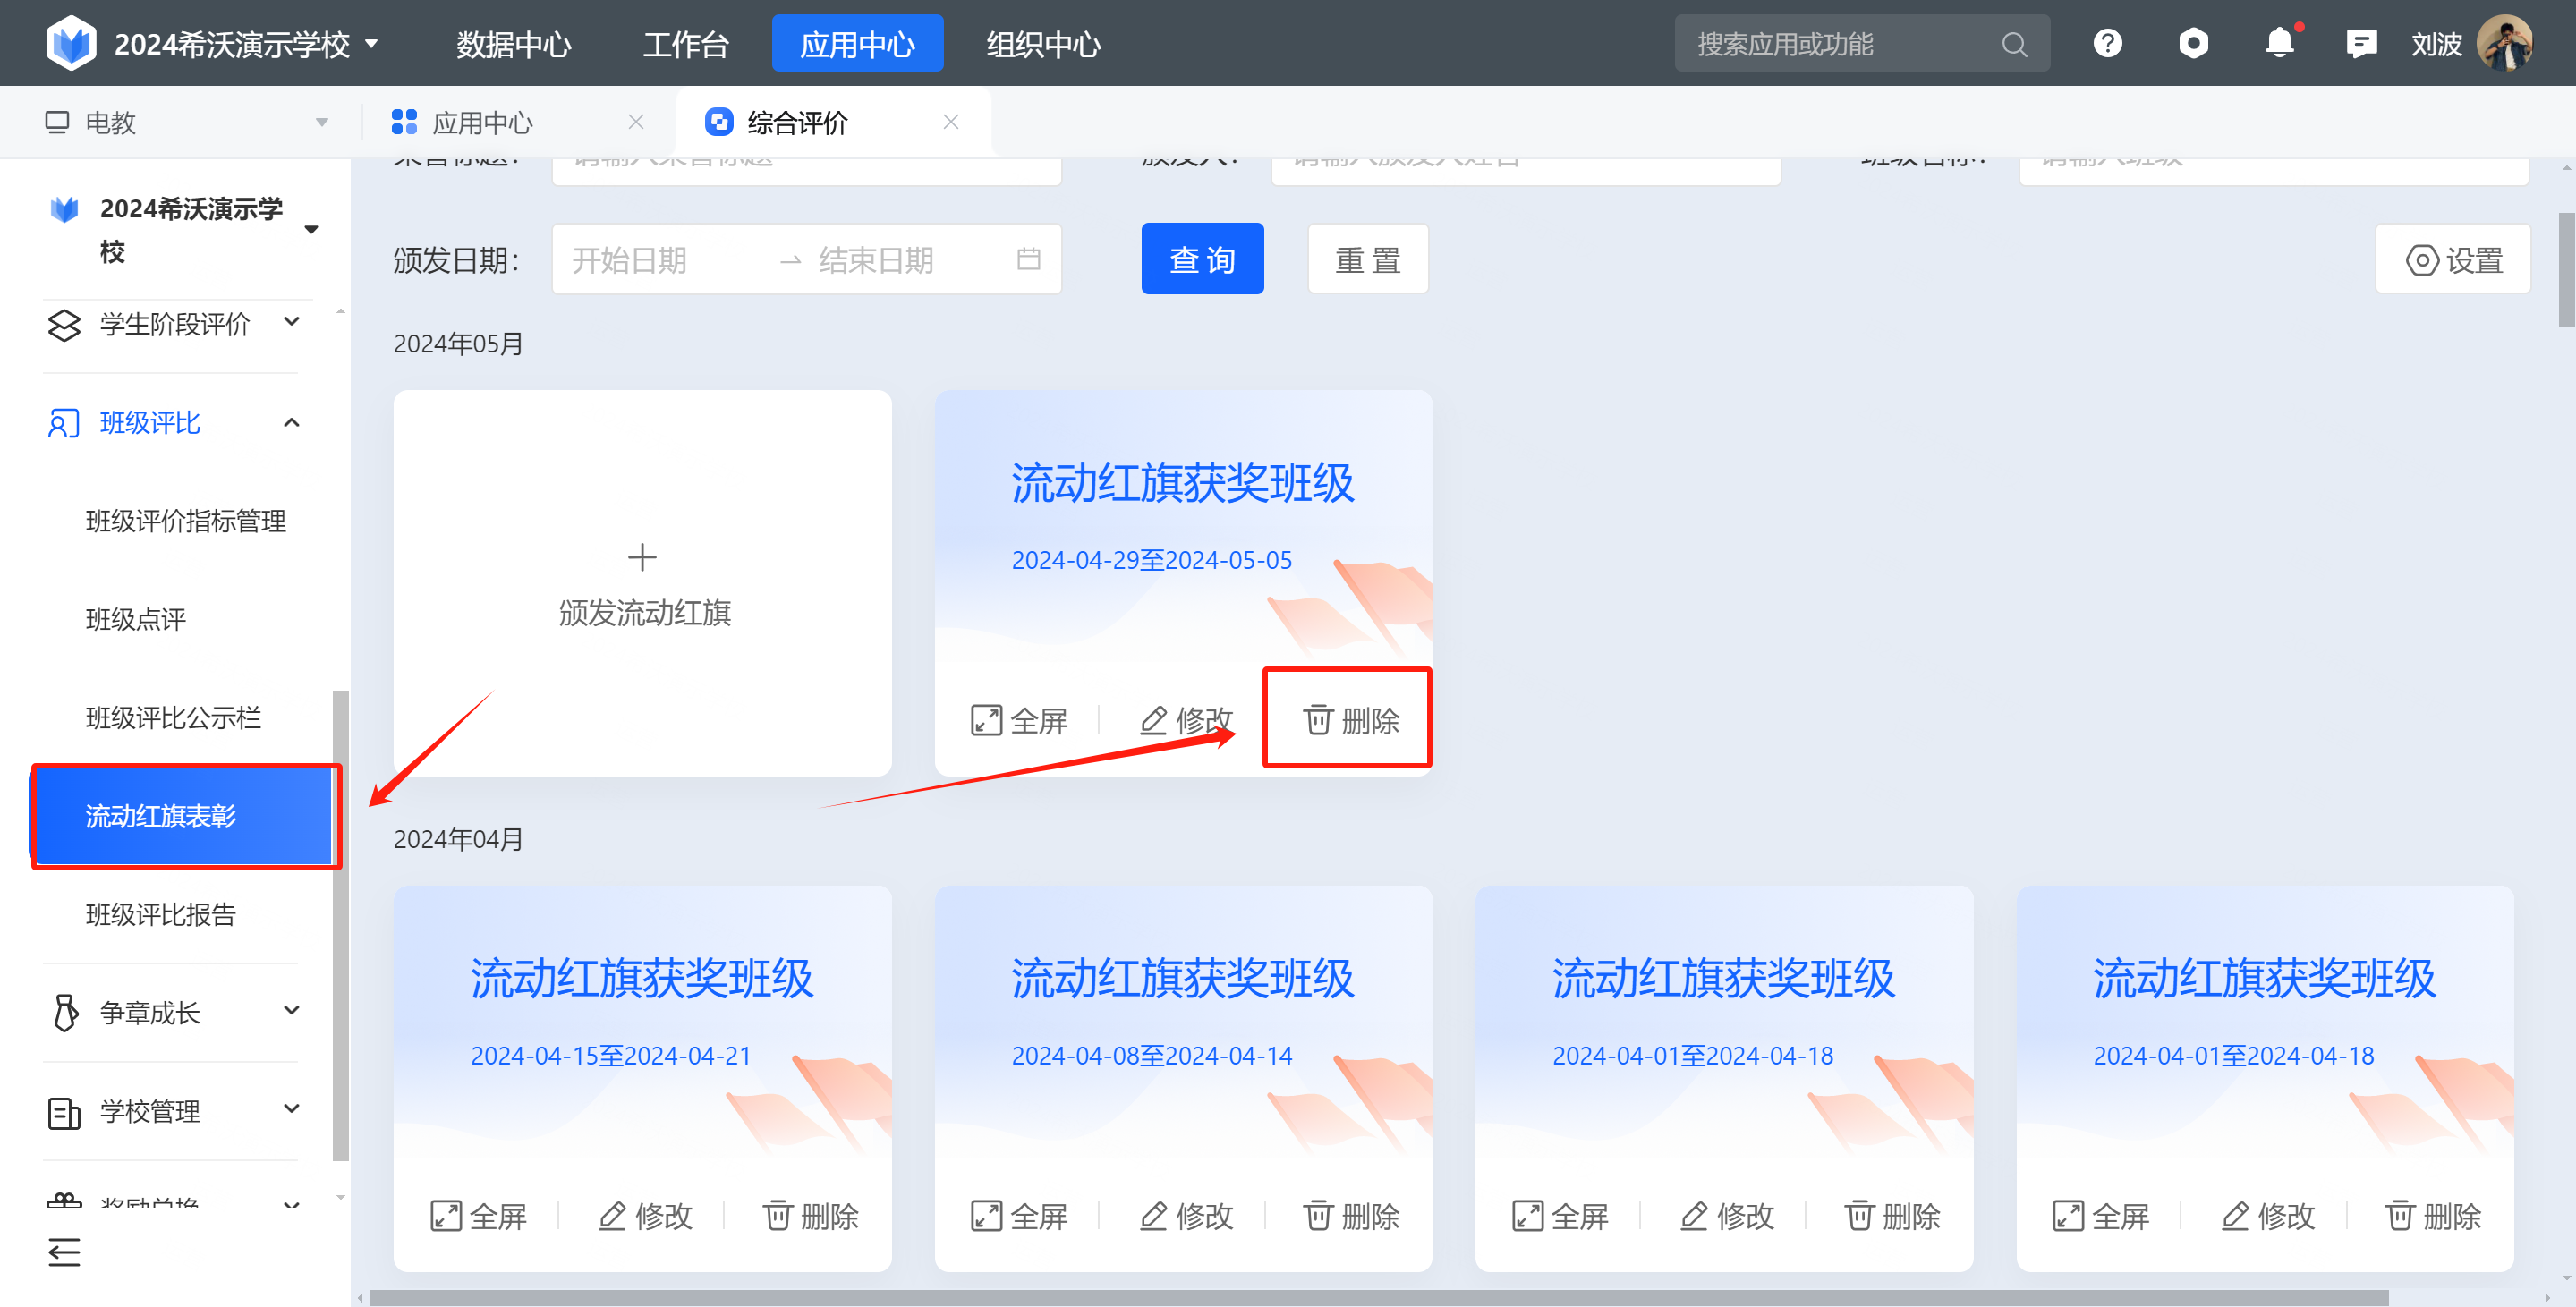Click the plus icon to award red flag

642,557
